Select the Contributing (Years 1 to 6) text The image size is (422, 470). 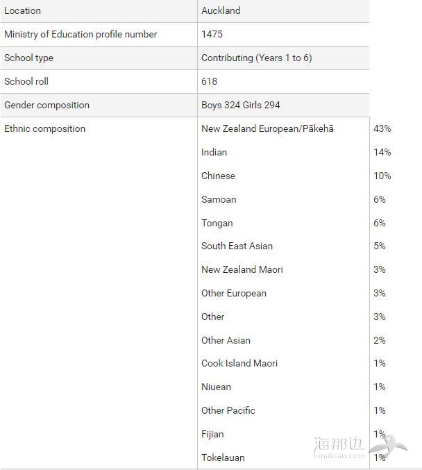click(x=257, y=58)
